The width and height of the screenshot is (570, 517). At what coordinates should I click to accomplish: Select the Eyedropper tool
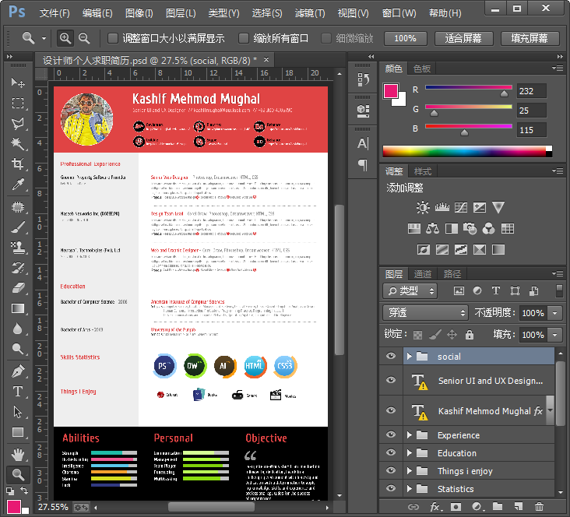tap(18, 185)
